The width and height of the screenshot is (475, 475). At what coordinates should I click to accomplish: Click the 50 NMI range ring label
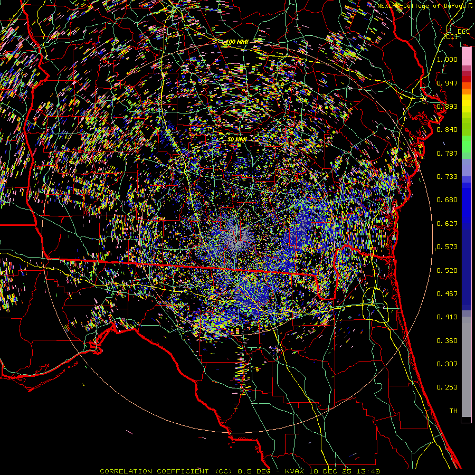point(237,139)
